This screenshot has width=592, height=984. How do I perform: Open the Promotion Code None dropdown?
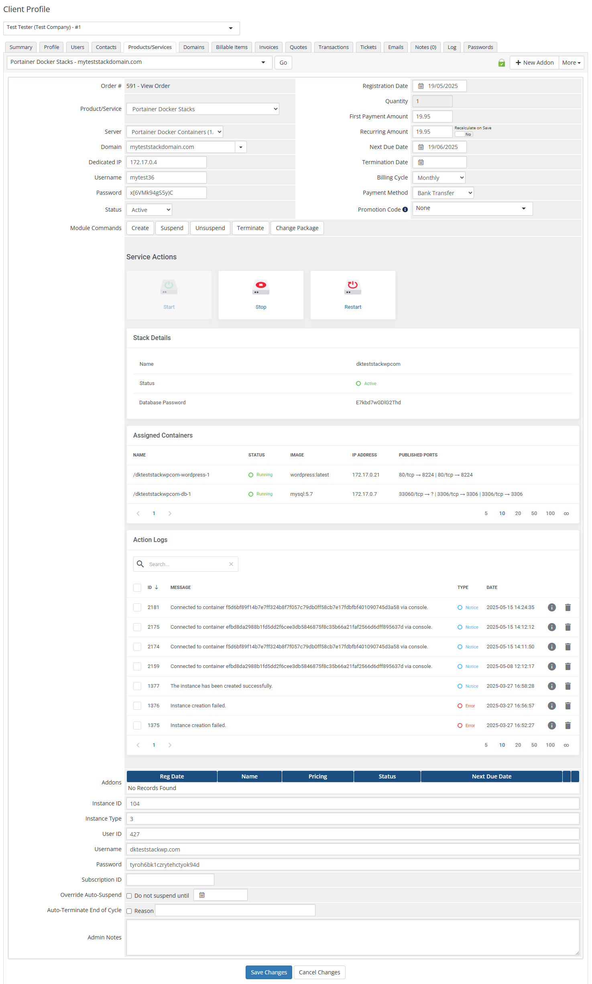[472, 208]
